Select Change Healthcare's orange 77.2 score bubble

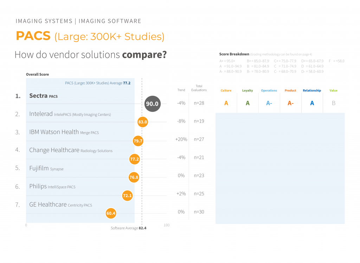135,159
